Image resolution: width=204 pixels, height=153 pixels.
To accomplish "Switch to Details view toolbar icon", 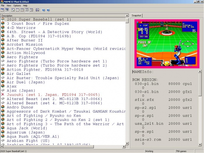I will (27, 10).
